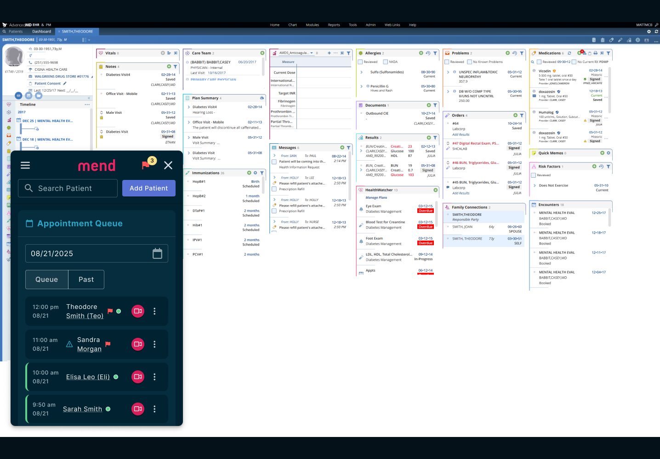Screen dimensions: 660x459
Task: Open the appointment date calendar picker
Action: click(157, 253)
